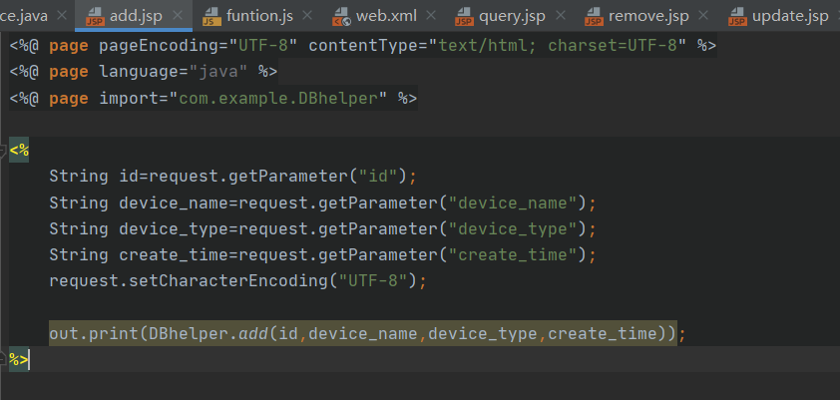Click the JS file icon on funtion.js tab
This screenshot has height=400, width=840.
211,17
